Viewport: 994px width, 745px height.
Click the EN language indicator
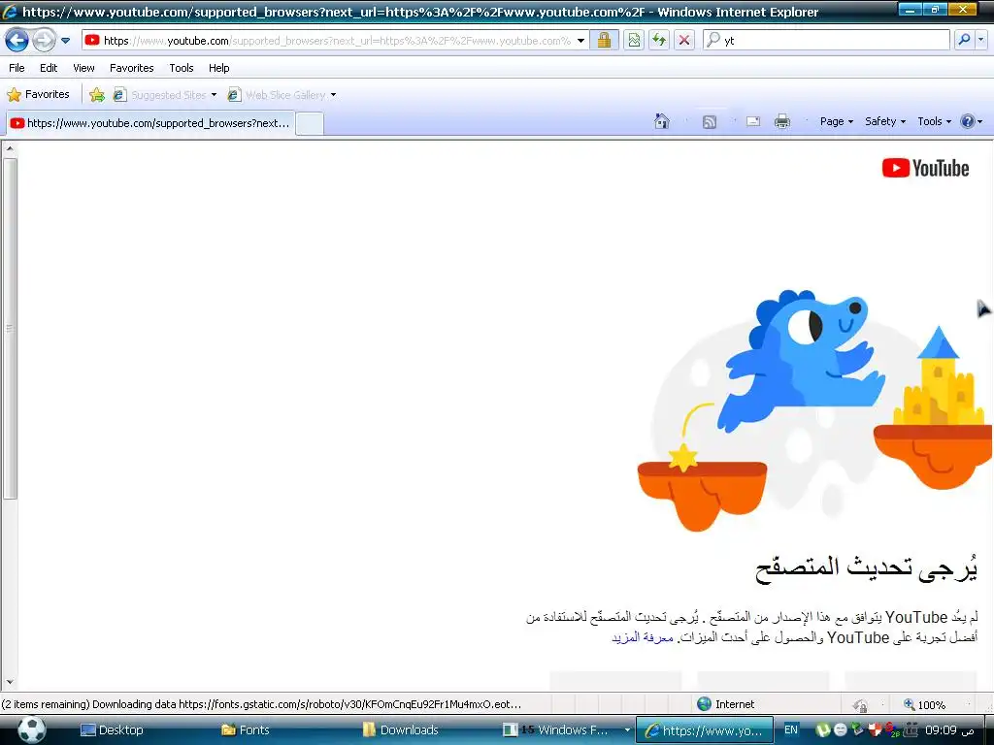790,729
